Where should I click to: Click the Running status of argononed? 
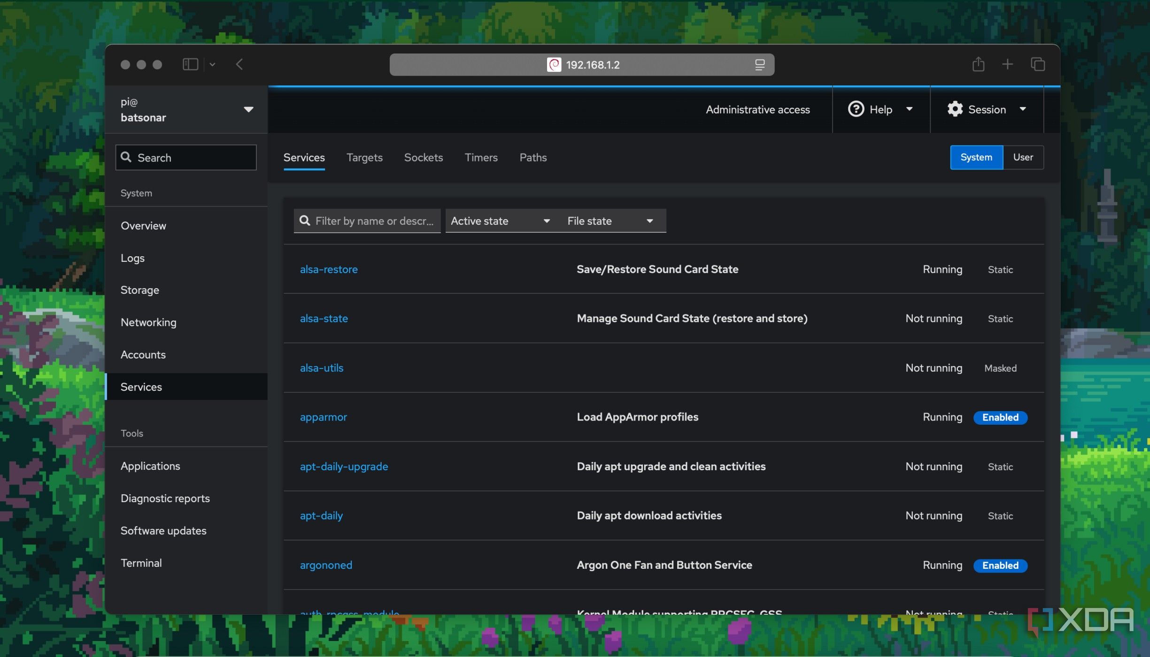point(942,565)
